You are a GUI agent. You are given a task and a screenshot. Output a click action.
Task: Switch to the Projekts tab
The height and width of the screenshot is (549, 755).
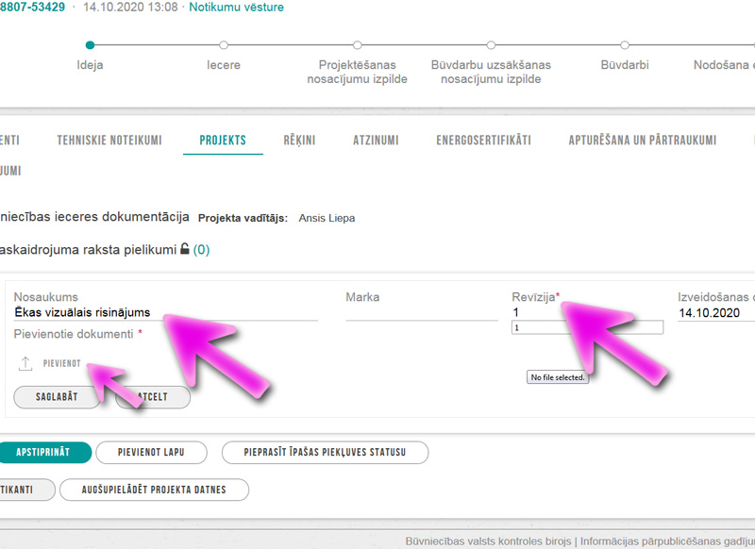coord(223,141)
